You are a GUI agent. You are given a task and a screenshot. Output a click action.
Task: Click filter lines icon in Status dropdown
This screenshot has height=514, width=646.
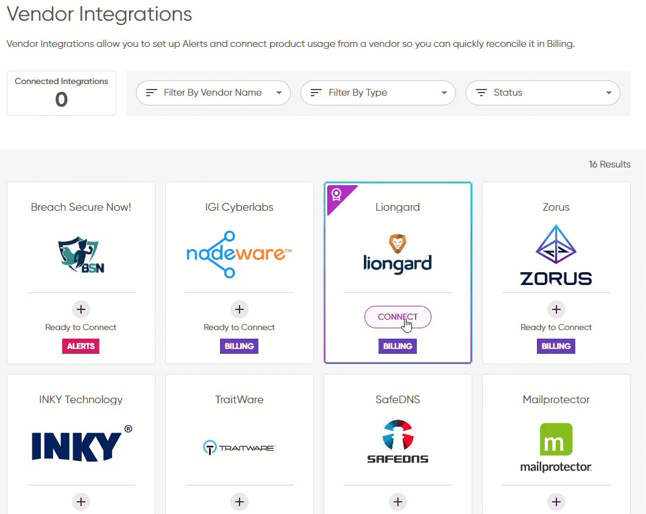pyautogui.click(x=481, y=93)
